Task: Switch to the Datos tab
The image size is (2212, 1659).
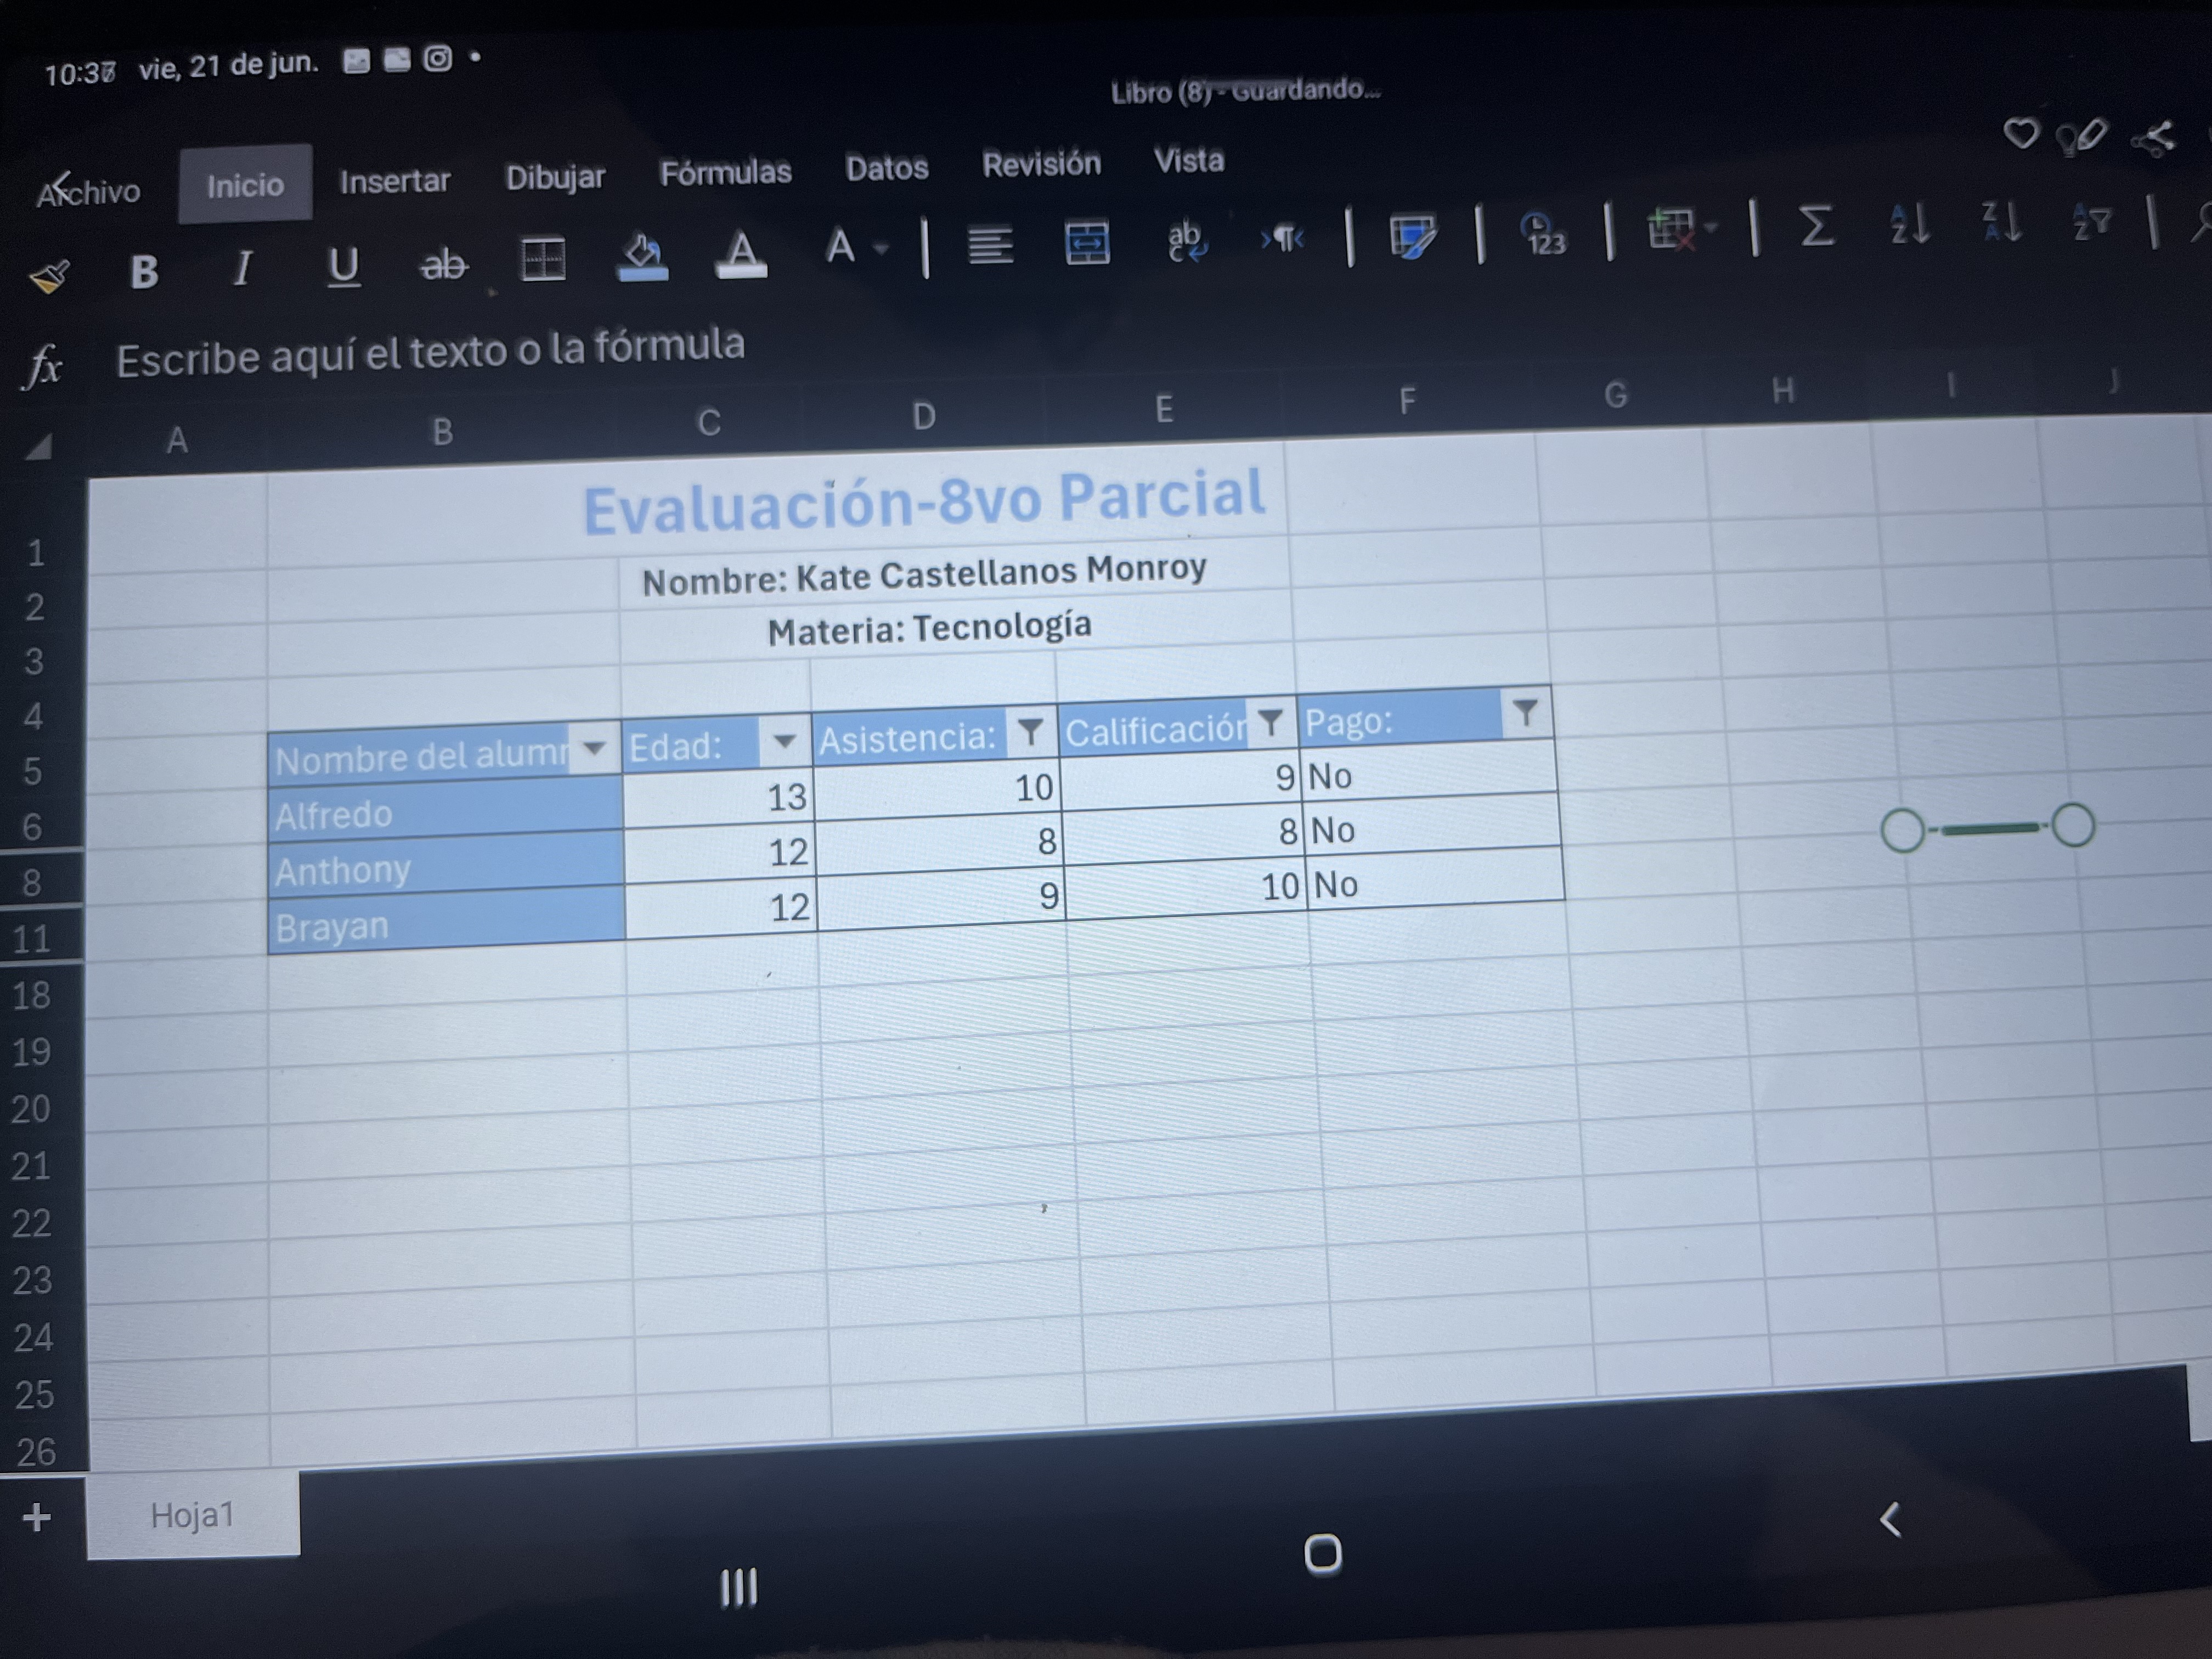Action: 886,168
